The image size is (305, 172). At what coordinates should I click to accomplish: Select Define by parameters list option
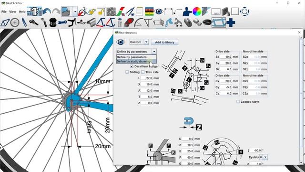136,57
